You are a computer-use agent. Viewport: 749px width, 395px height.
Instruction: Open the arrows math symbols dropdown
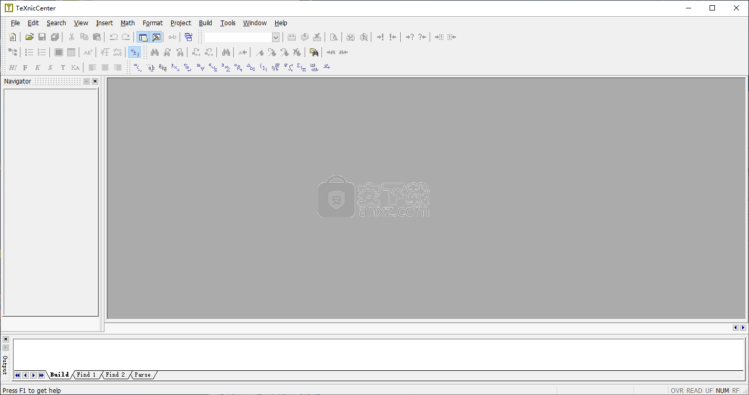tap(188, 68)
